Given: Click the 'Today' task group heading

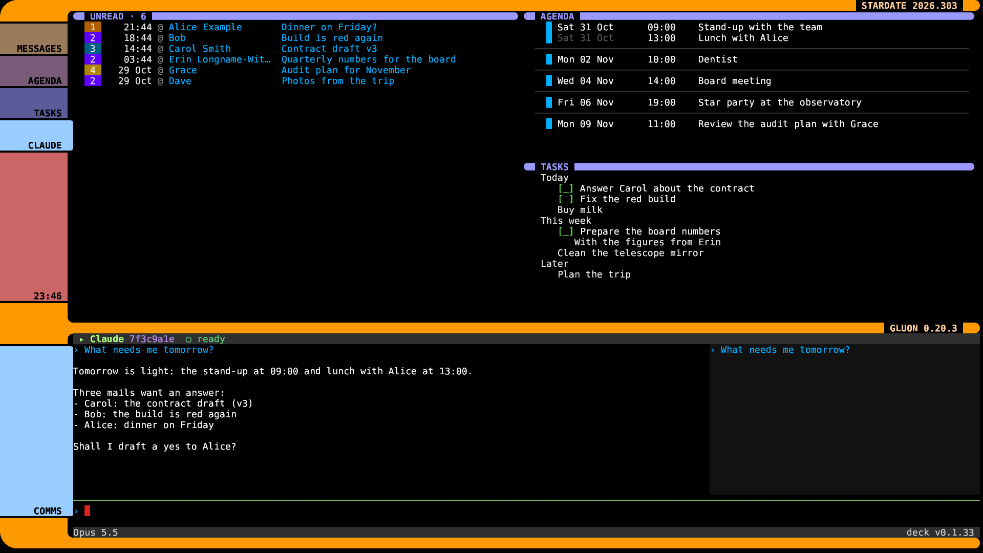Looking at the screenshot, I should pyautogui.click(x=554, y=178).
